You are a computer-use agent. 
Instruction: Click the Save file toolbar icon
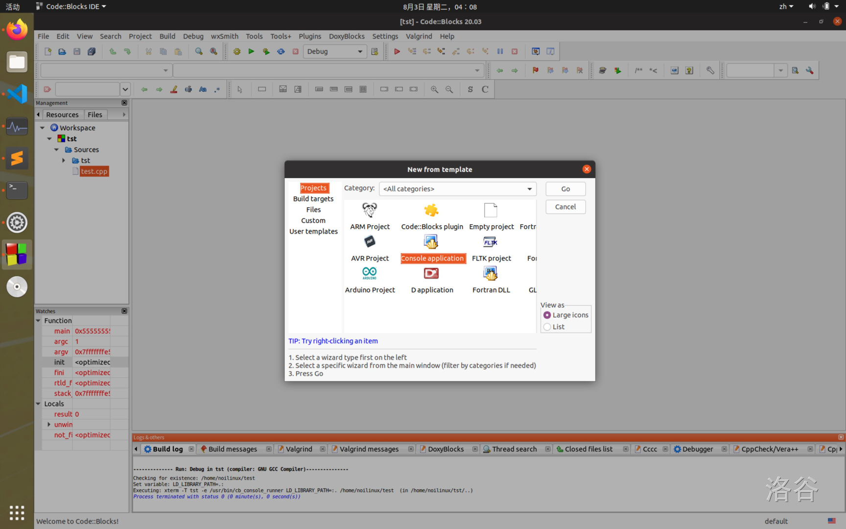tap(77, 51)
